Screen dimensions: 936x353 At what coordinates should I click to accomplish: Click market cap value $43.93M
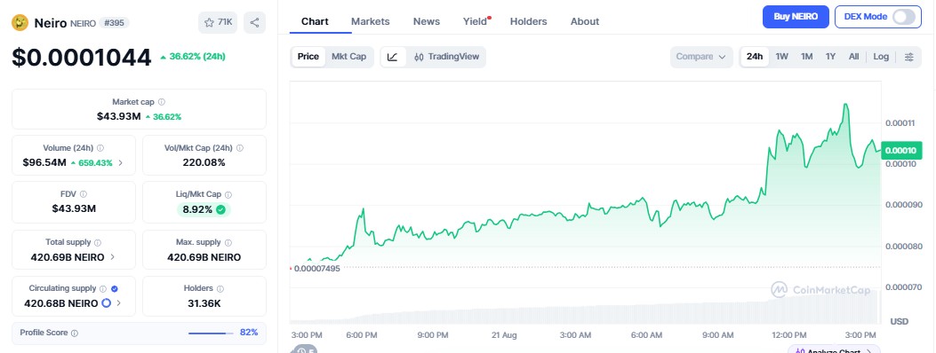click(119, 116)
